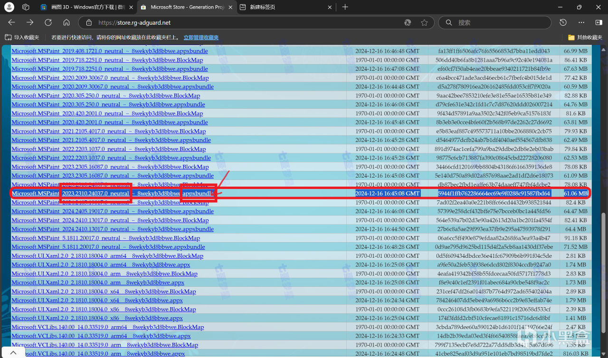
Task: Close the 画图 3D tab
Action: tap(131, 7)
